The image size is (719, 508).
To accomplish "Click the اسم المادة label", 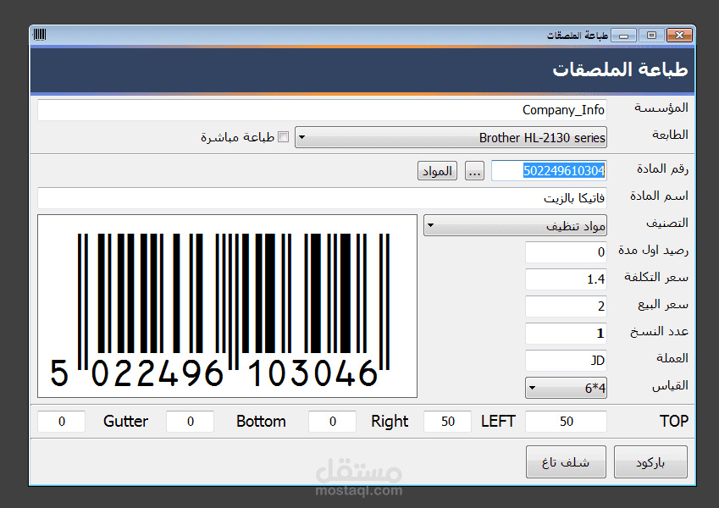I will point(659,196).
